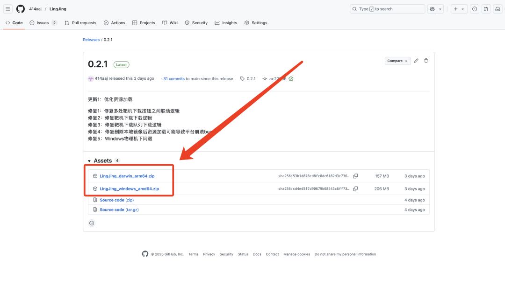The image size is (505, 286).
Task: Click the sha256:cd4ed5f7 hash text
Action: click(x=314, y=189)
